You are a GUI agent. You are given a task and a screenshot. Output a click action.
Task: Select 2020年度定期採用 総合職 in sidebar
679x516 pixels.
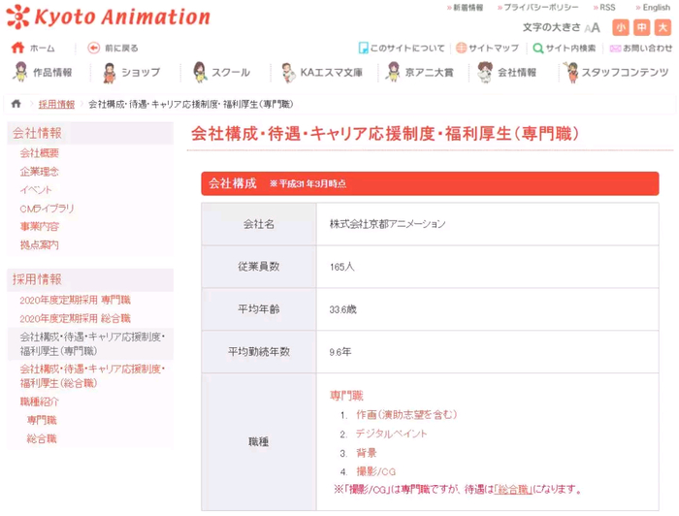[x=75, y=318]
